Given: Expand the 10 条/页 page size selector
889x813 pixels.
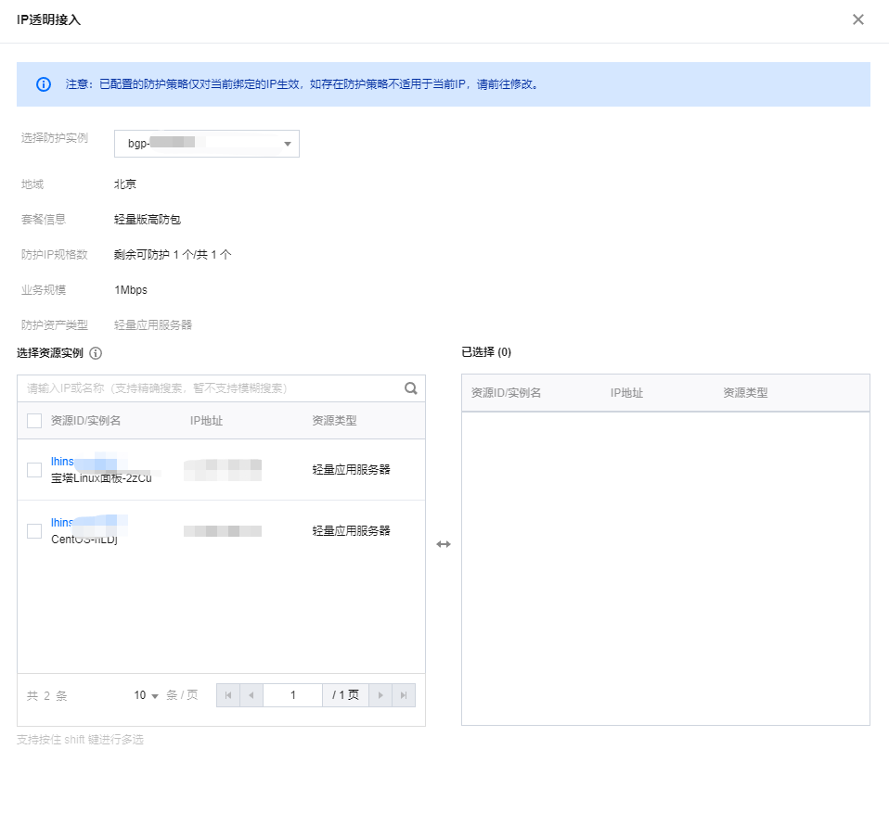Looking at the screenshot, I should pyautogui.click(x=147, y=695).
